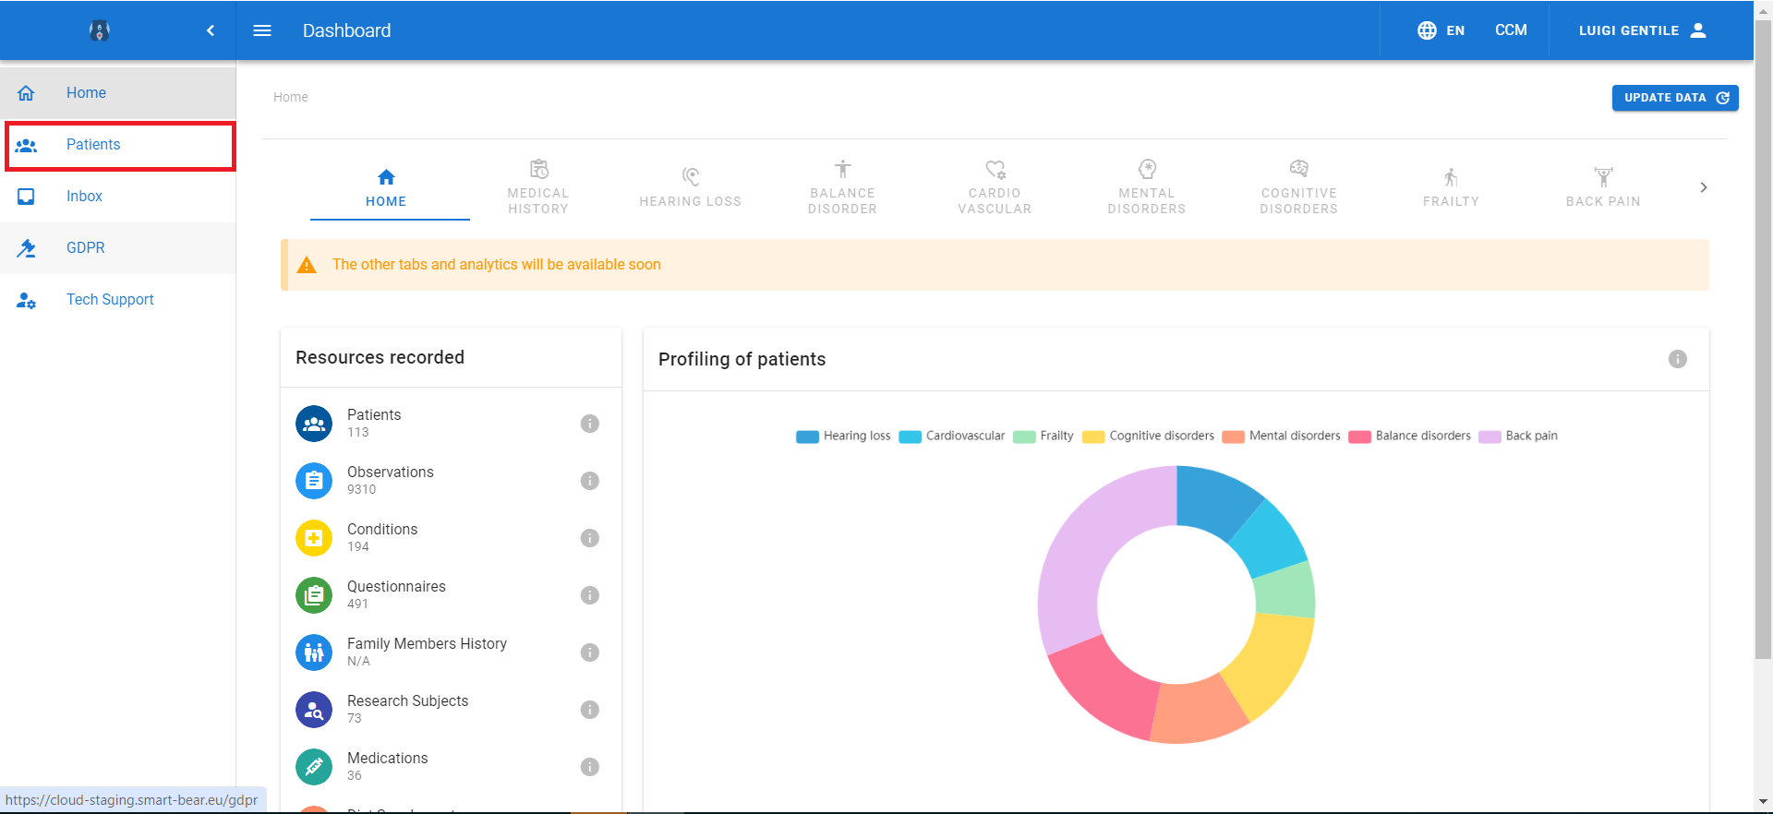Screen dimensions: 1773x814
Task: Switch to the Balance Disorder tab
Action: 843,187
